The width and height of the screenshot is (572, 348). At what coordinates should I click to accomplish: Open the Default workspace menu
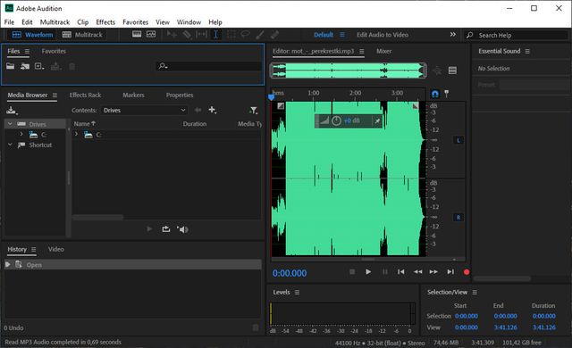tap(342, 35)
